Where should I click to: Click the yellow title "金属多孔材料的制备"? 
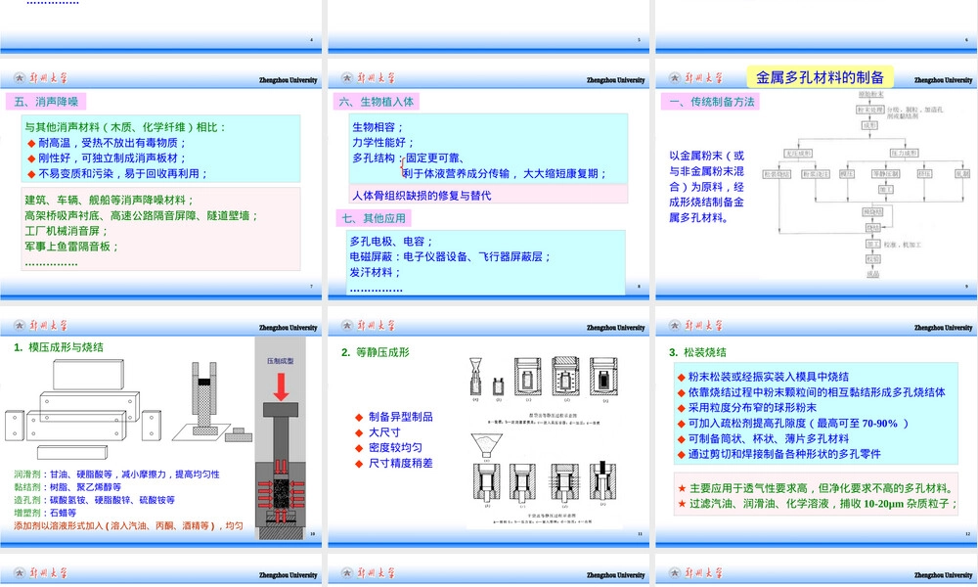(x=821, y=77)
